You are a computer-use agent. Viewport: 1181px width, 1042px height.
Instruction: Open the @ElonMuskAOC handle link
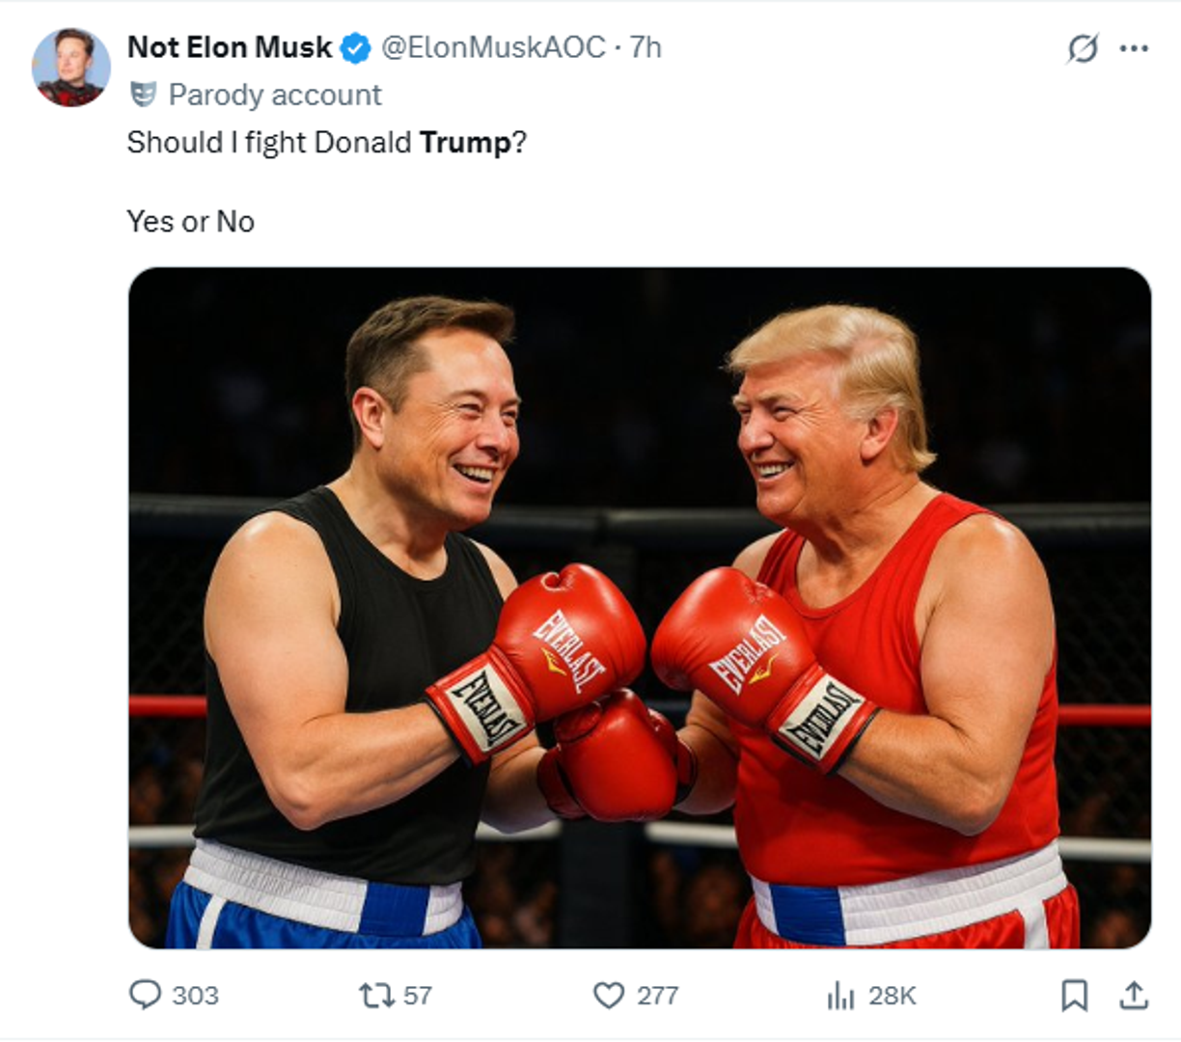tap(493, 47)
